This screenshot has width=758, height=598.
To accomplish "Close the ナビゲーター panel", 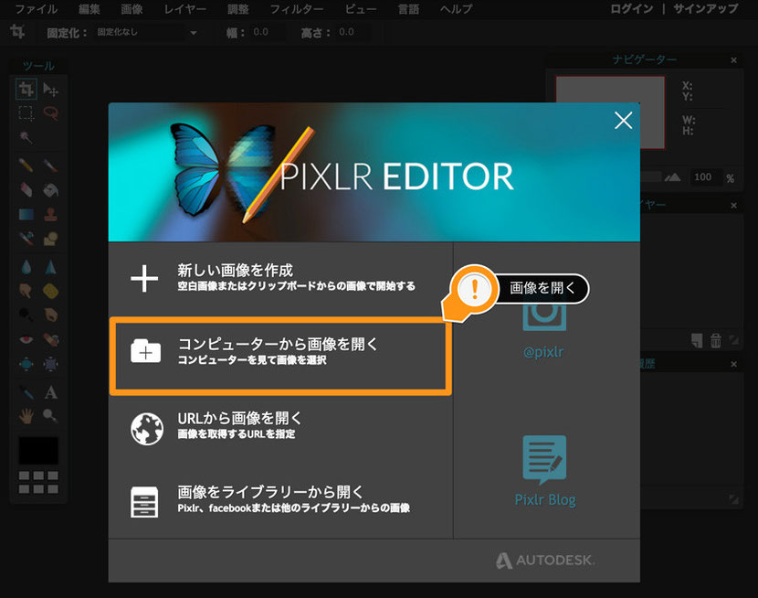I will click(x=734, y=60).
